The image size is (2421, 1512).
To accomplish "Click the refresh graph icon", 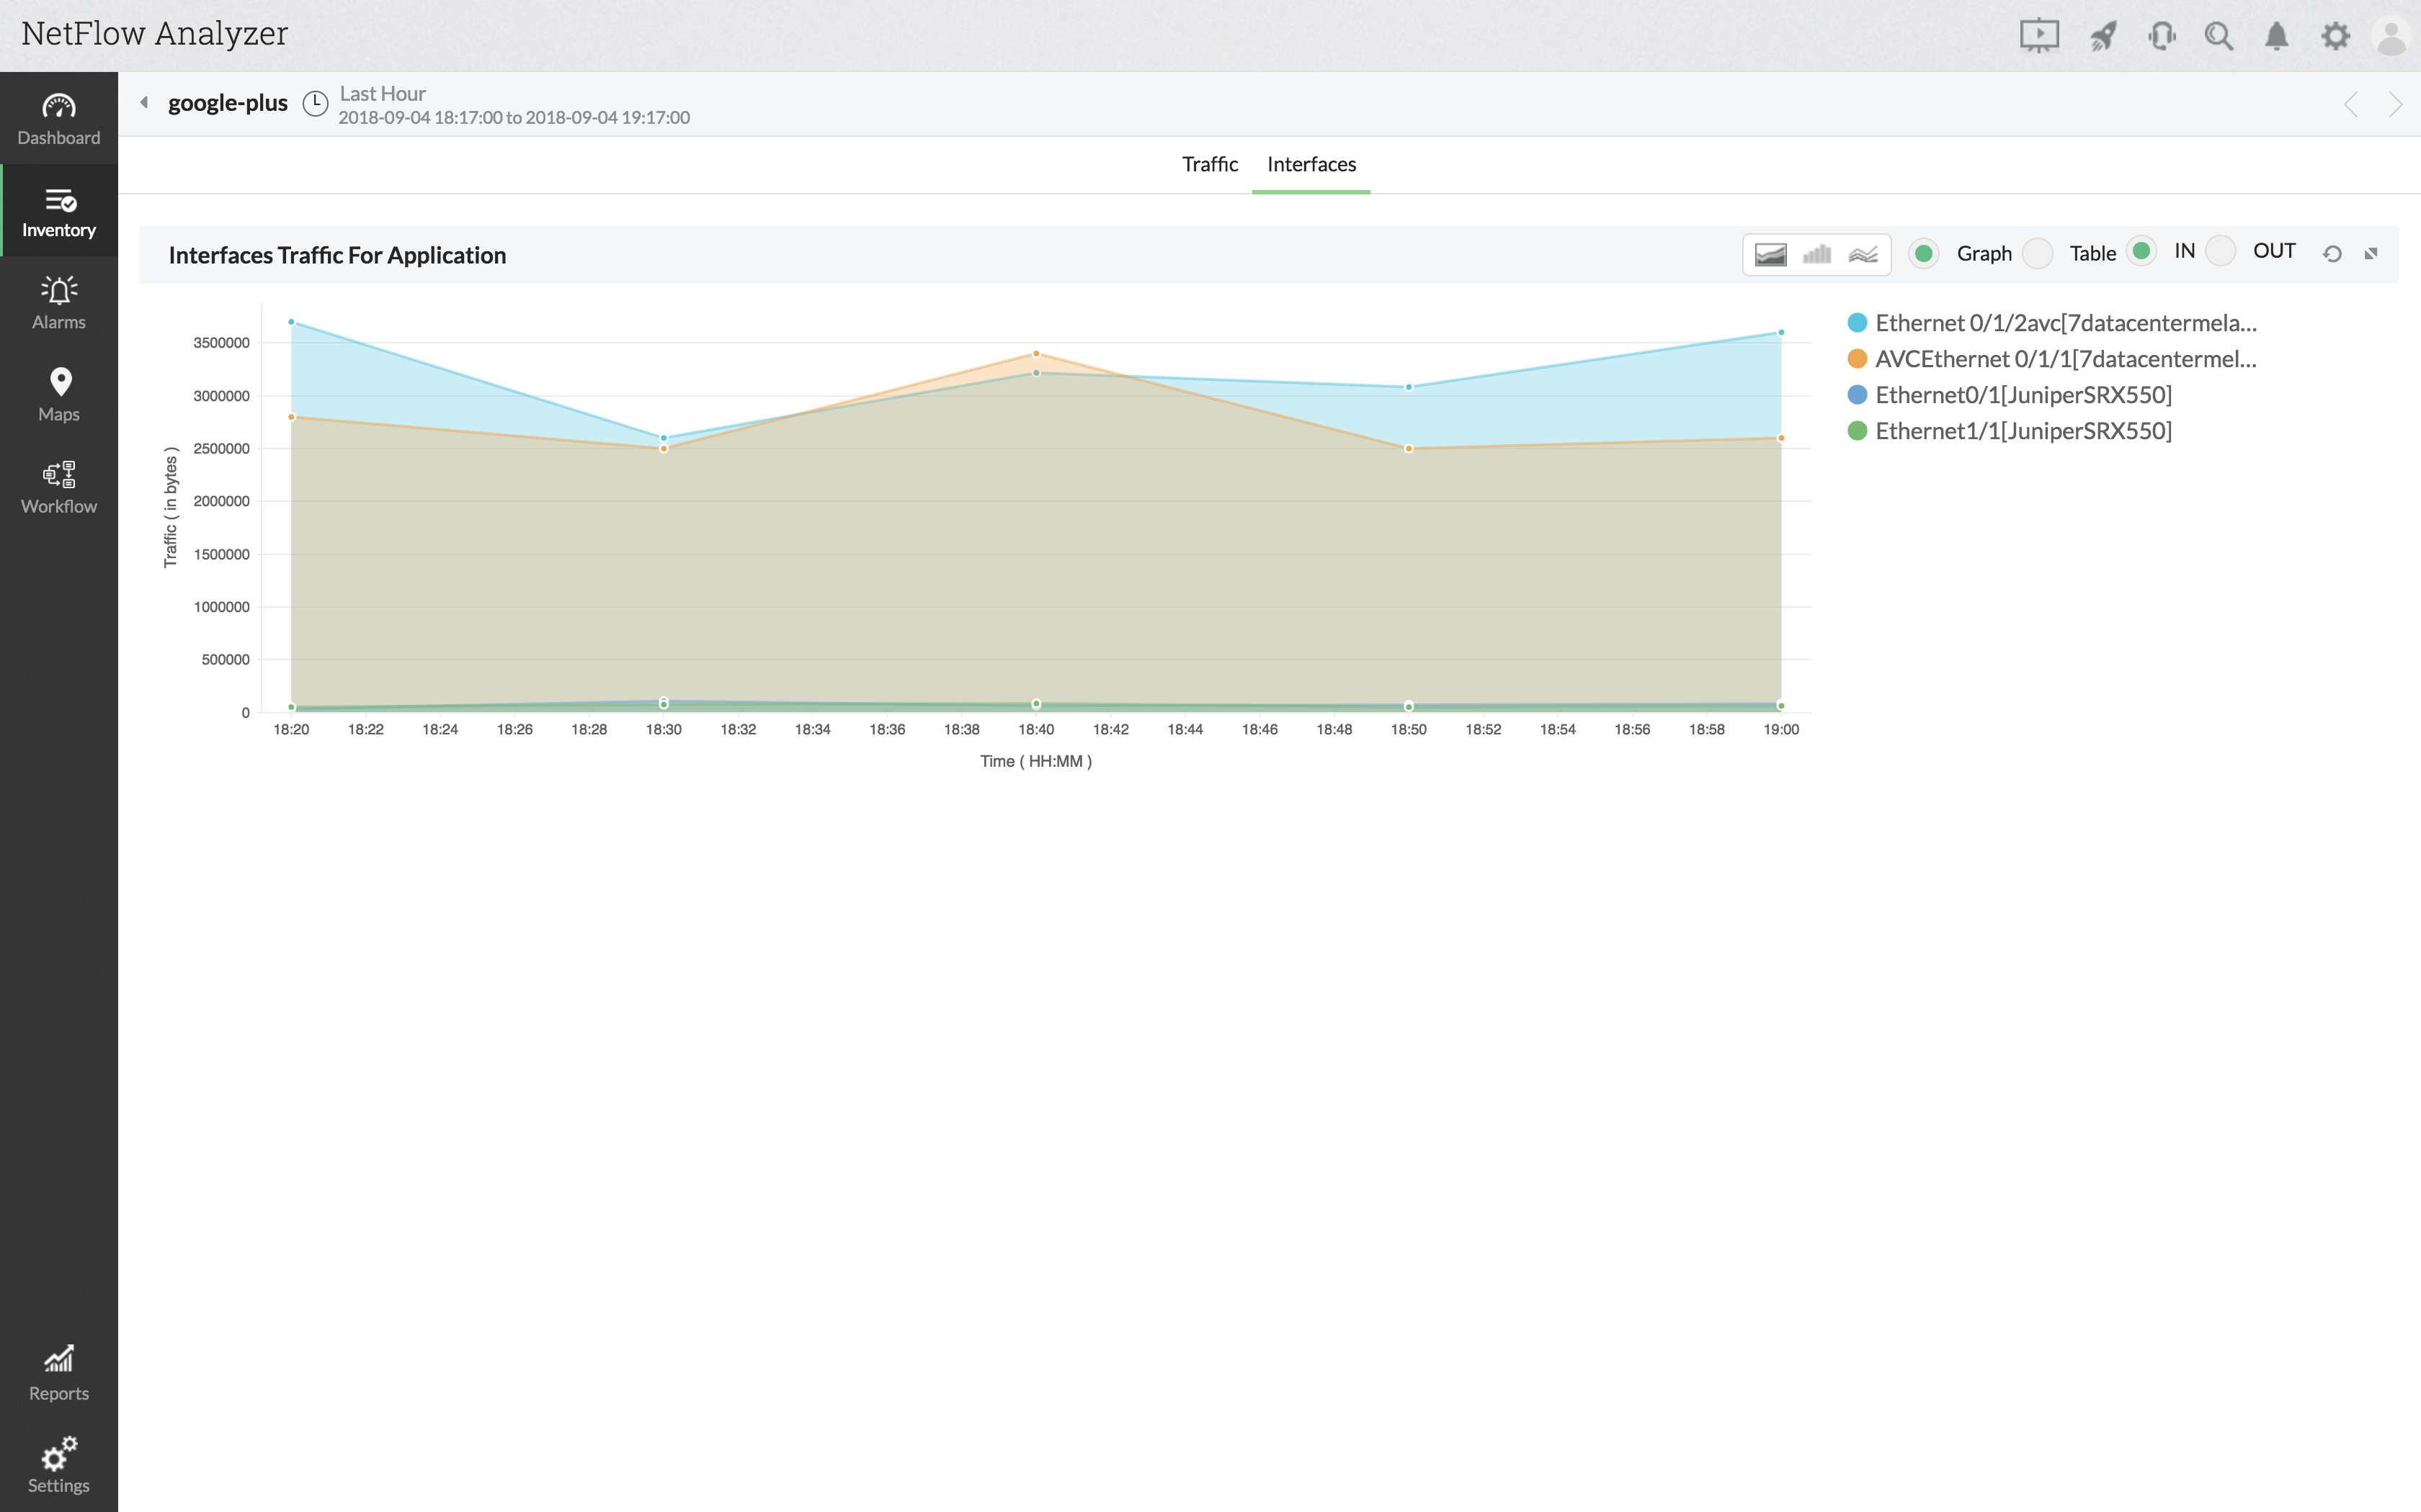I will click(x=2332, y=254).
